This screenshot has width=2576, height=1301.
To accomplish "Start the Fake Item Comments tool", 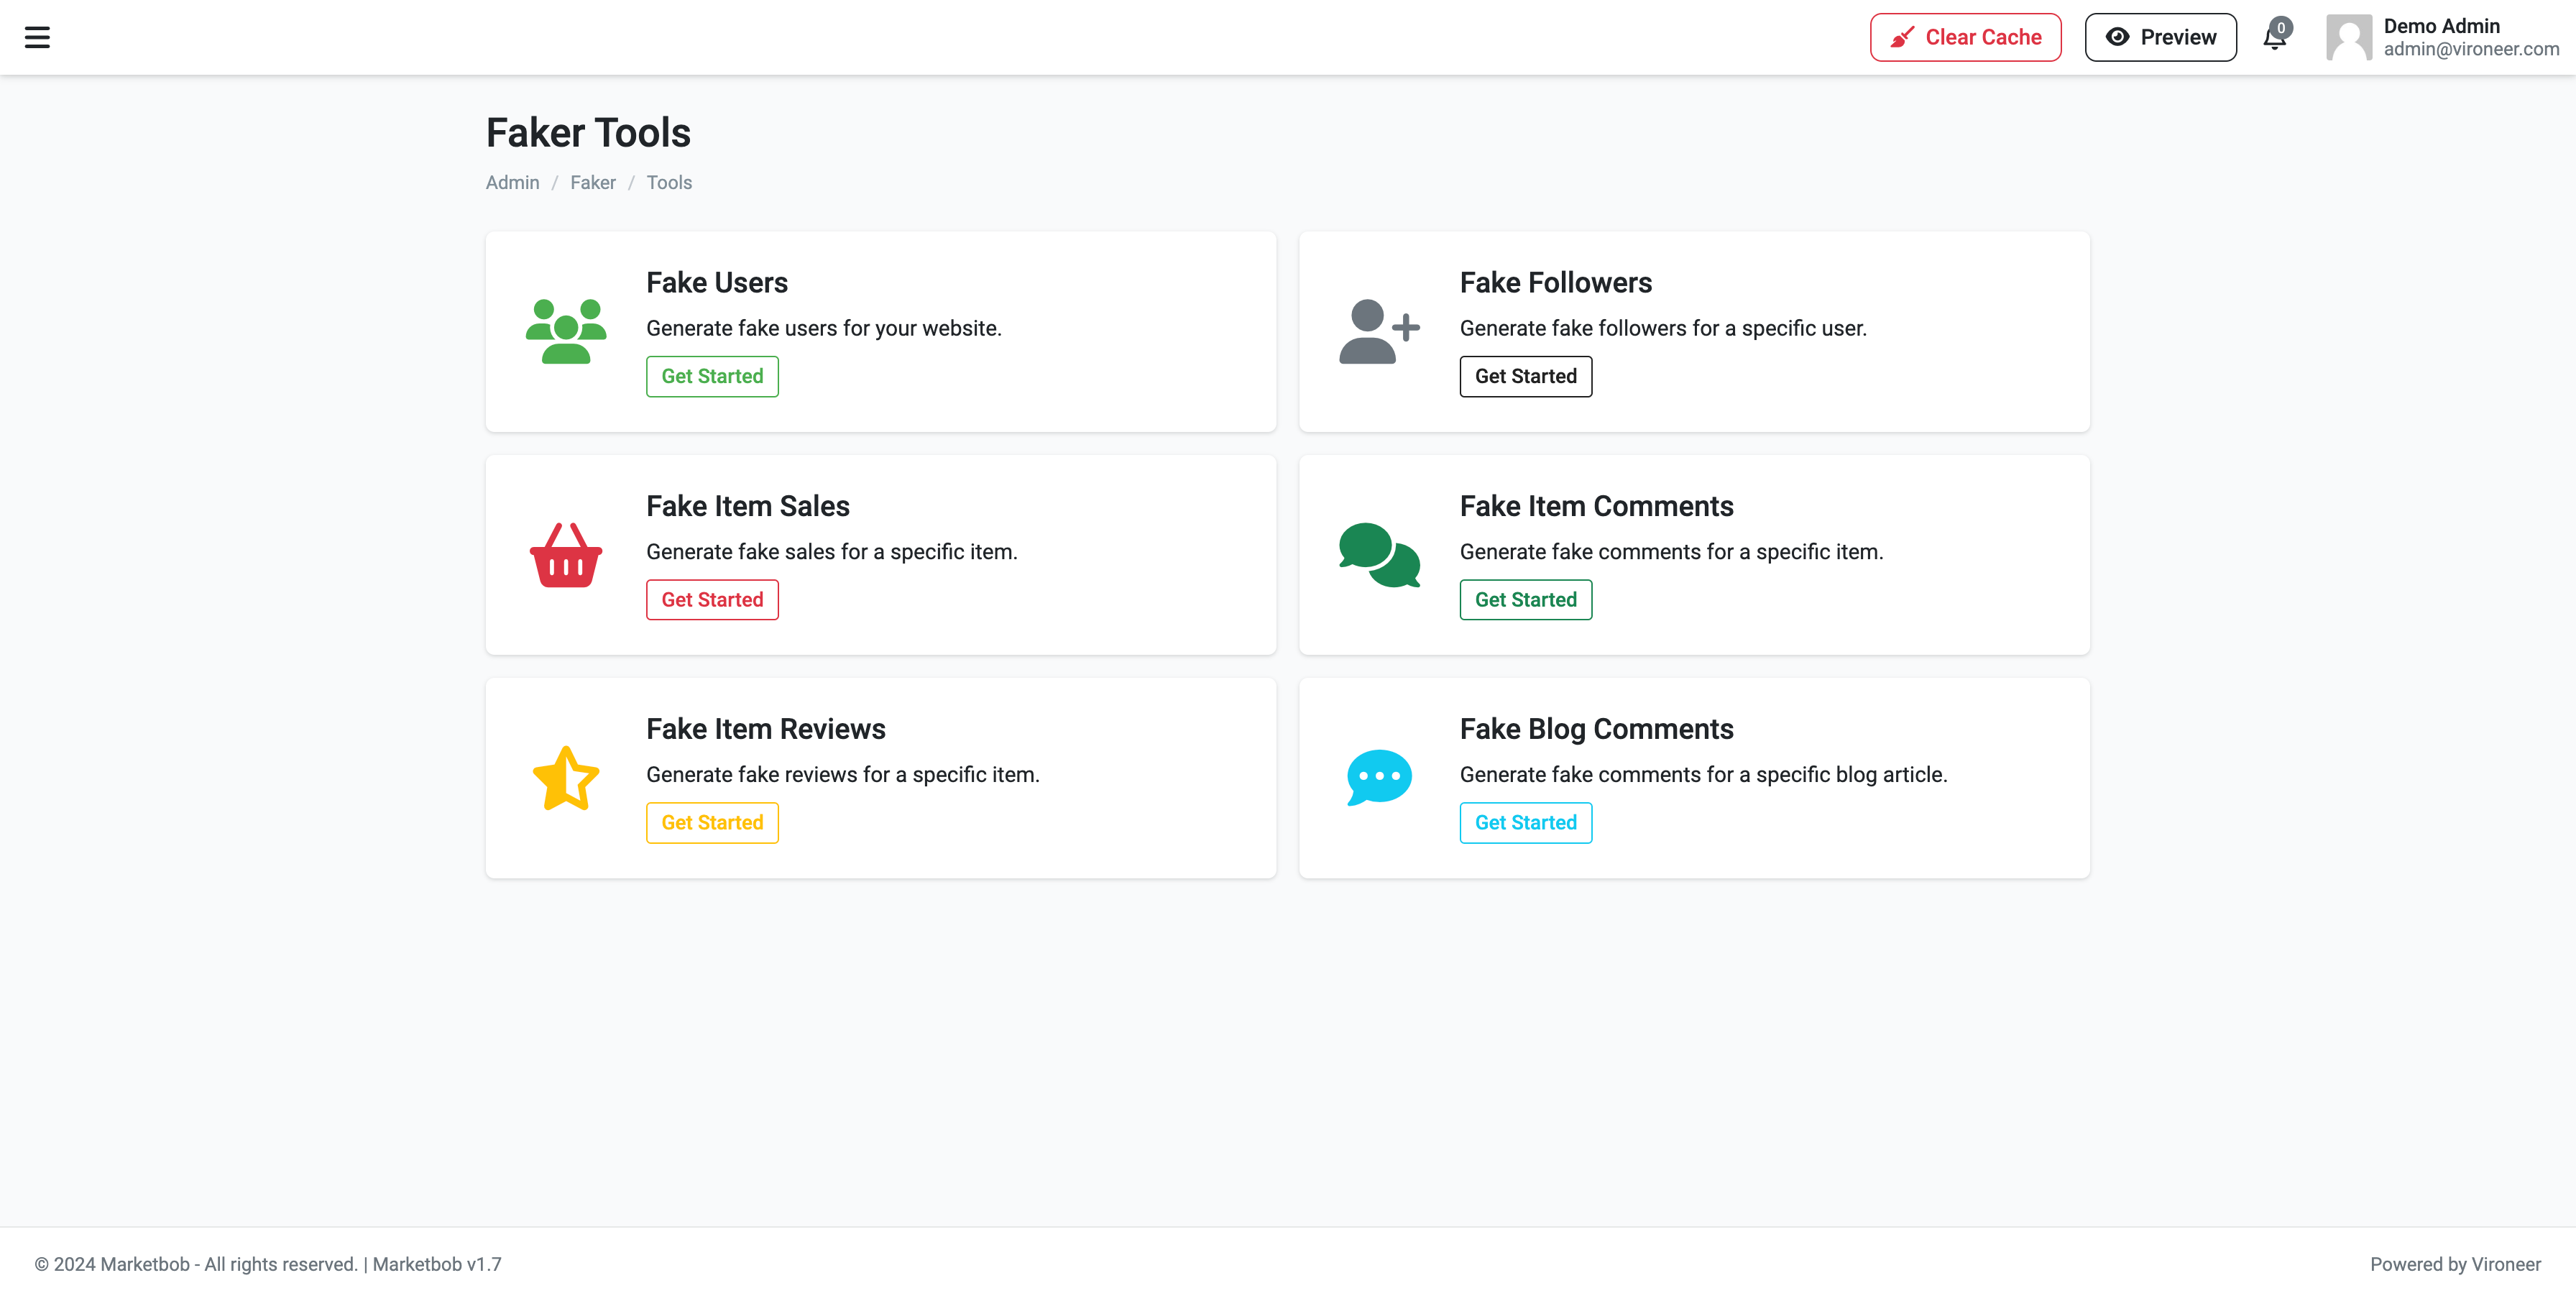I will point(1525,600).
